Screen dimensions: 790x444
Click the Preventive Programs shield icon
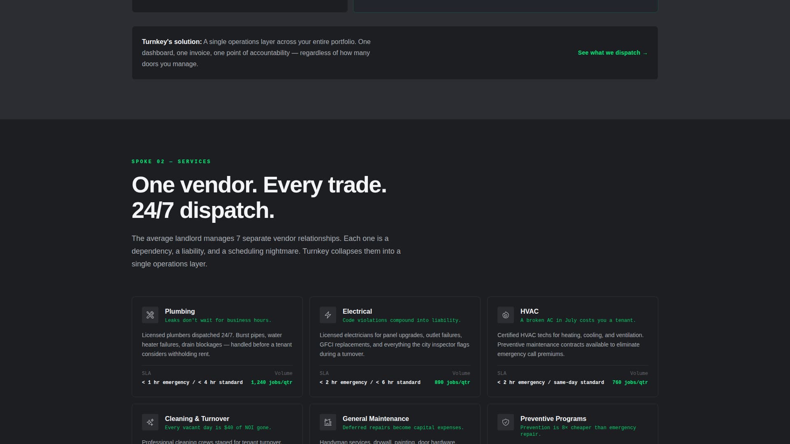point(506,422)
